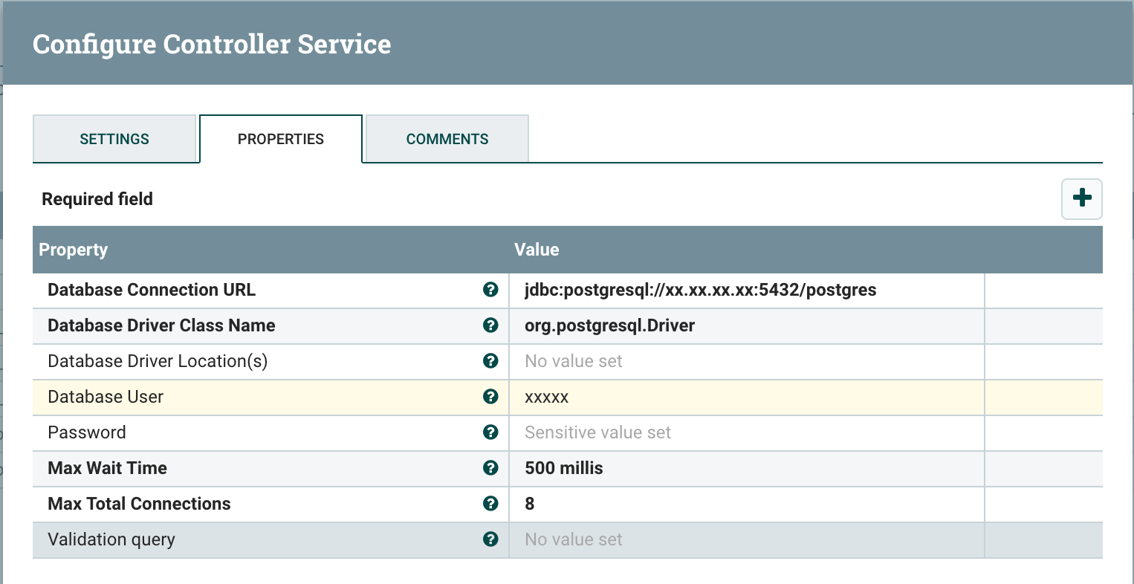Open help for Max Total Connections
This screenshot has height=584, width=1134.
coord(490,504)
